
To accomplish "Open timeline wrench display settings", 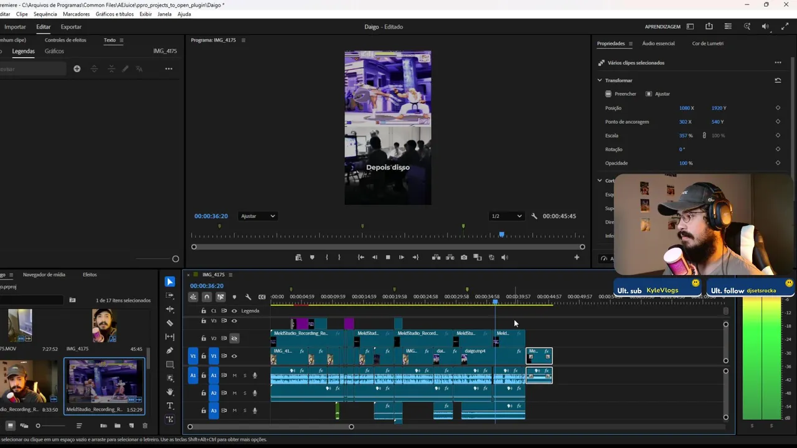I will coord(248,297).
